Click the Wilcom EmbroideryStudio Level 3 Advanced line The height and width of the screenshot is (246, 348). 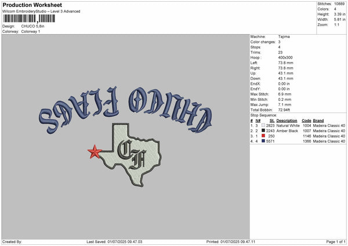pyautogui.click(x=41, y=12)
